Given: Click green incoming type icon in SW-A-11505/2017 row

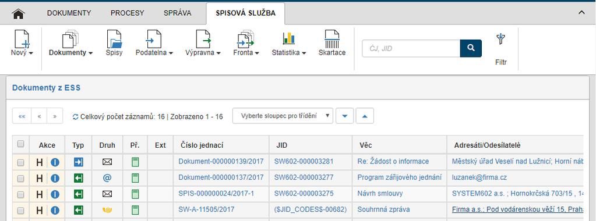Looking at the screenshot, I should pos(79,210).
